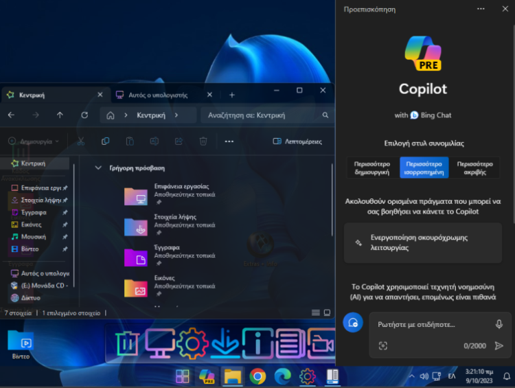
Task: Switch to details list view in status bar
Action: coord(316,312)
